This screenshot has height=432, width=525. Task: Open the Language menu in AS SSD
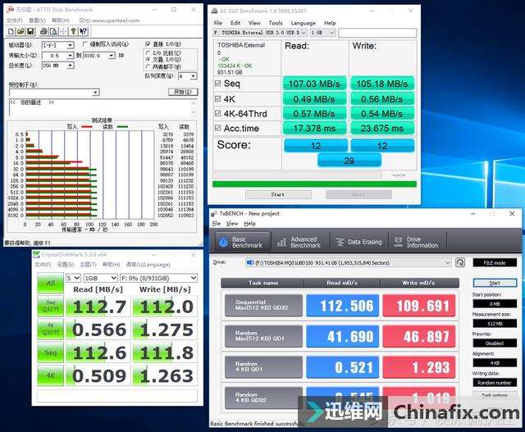click(304, 23)
